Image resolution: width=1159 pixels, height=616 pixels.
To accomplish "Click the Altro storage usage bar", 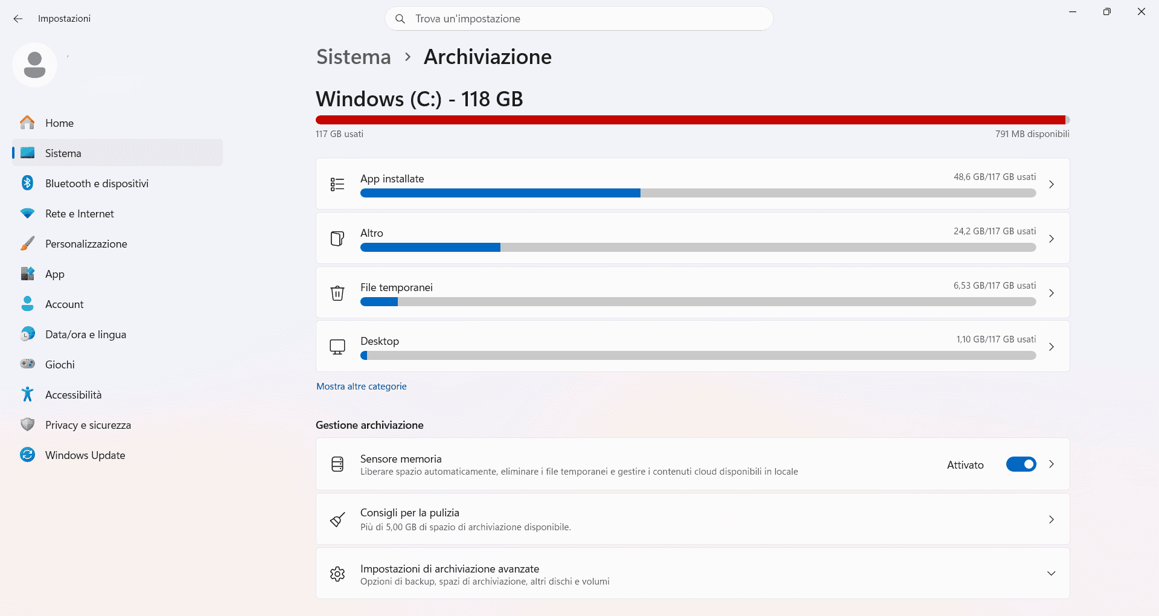I will [x=698, y=248].
